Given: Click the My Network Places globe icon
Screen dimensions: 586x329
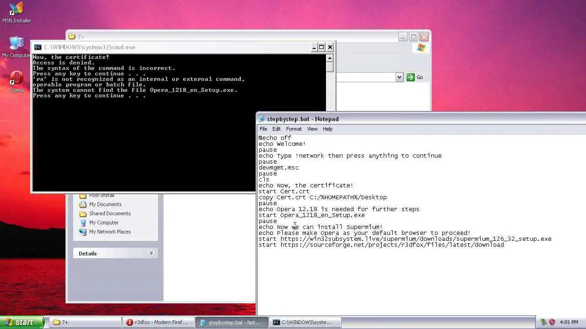Looking at the screenshot, I should [83, 232].
